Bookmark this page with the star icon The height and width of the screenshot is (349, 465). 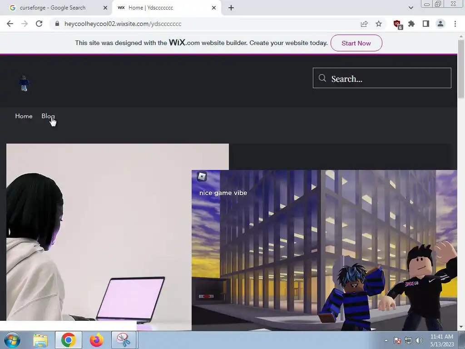[x=379, y=24]
